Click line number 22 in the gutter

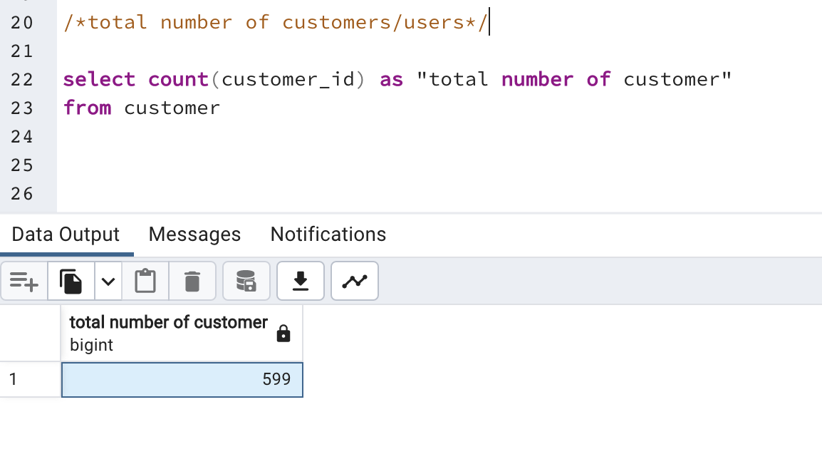23,79
